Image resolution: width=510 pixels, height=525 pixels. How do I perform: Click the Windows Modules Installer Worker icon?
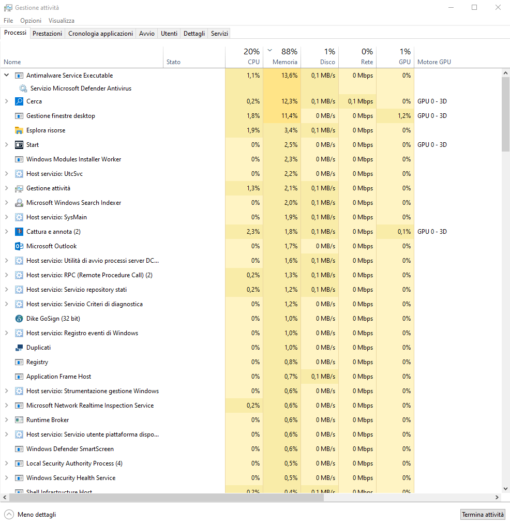[19, 159]
